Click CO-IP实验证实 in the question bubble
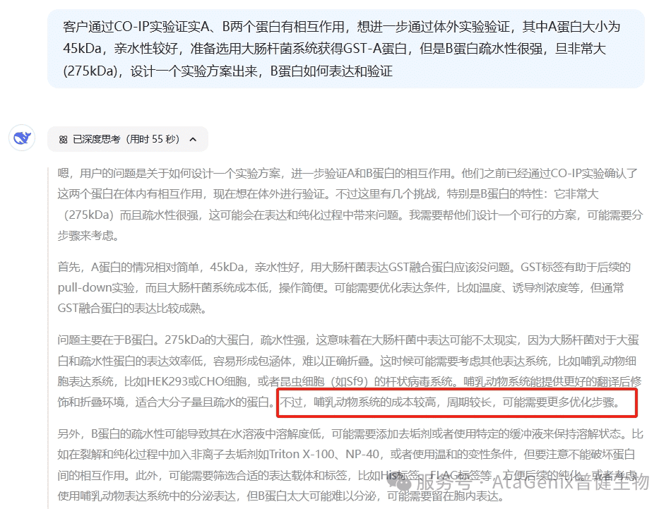The height and width of the screenshot is (509, 671). coord(156,27)
